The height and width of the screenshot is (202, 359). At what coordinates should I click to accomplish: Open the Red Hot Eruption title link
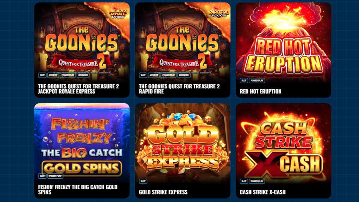pos(261,91)
